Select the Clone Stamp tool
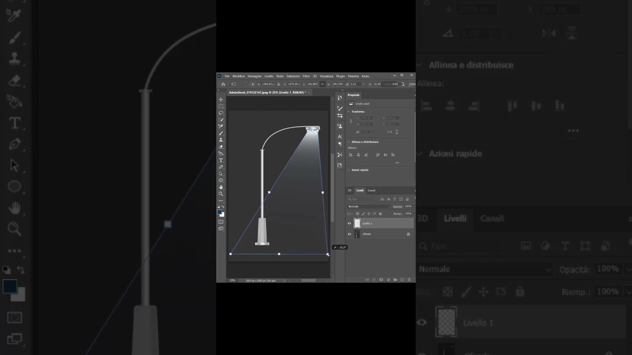632x355 pixels. coord(221,140)
